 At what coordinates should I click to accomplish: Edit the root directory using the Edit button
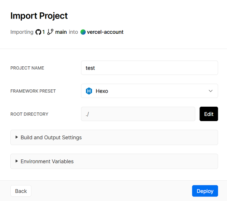click(x=209, y=114)
